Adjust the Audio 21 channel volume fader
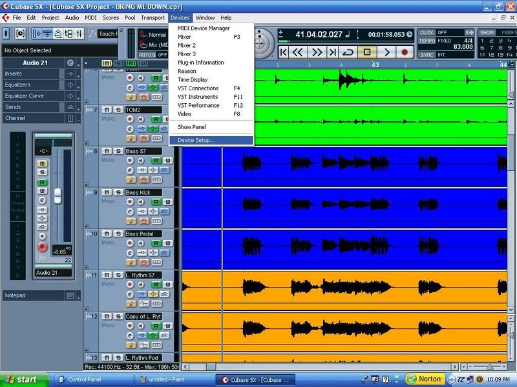The width and height of the screenshot is (517, 387). (x=58, y=195)
